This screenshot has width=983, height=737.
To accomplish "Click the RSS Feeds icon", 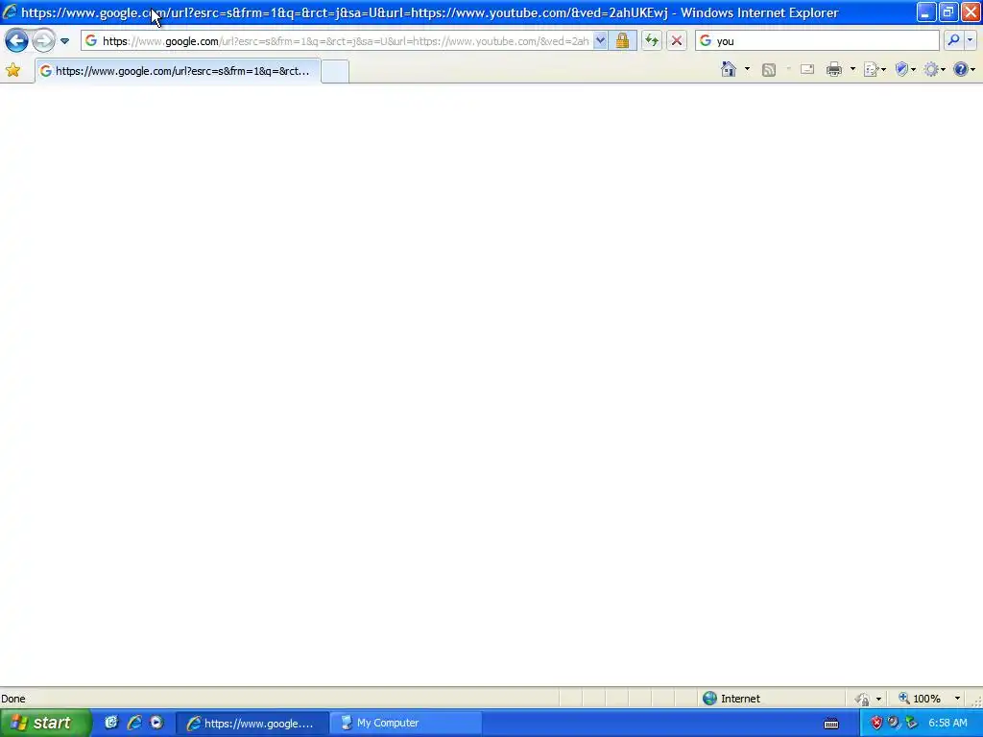I will [769, 69].
